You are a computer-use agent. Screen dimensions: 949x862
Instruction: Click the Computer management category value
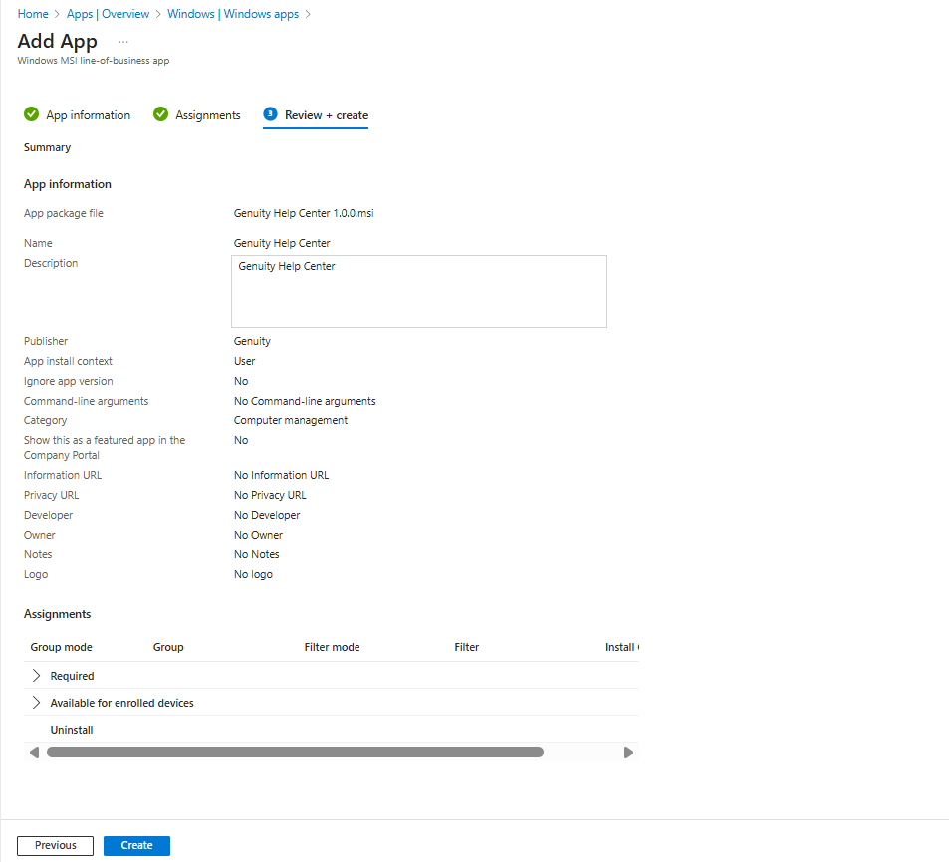(x=291, y=420)
